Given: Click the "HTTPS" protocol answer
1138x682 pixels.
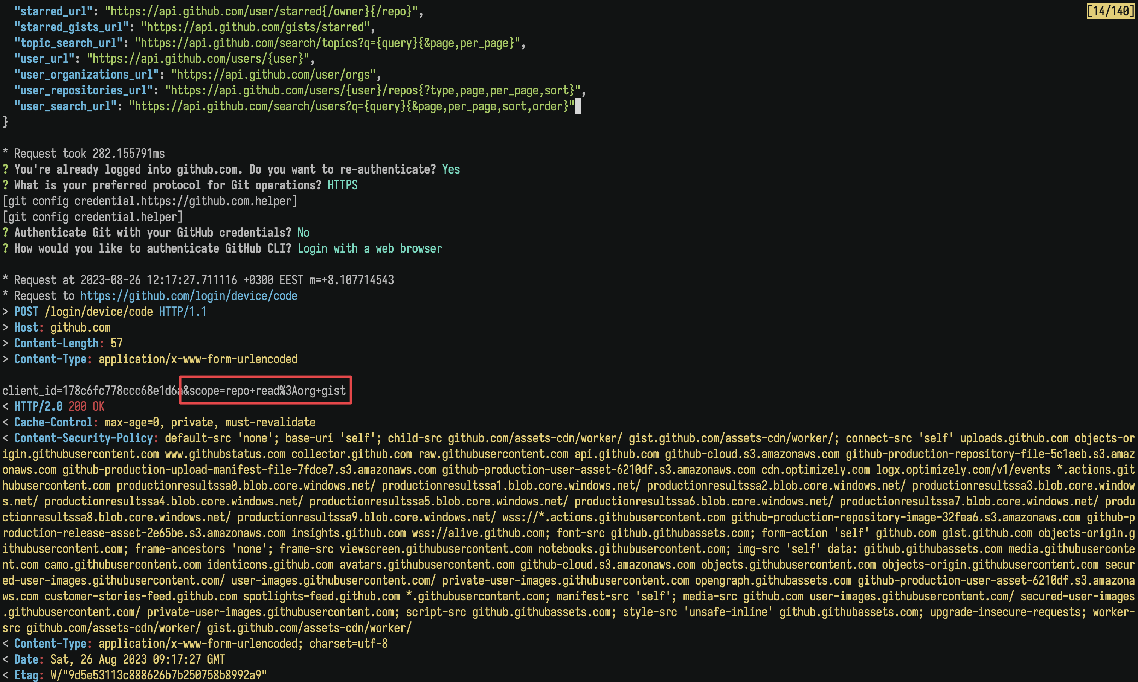Looking at the screenshot, I should point(343,185).
